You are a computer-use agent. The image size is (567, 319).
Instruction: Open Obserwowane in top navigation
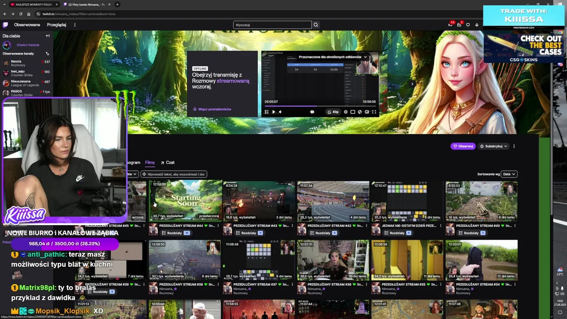(27, 25)
